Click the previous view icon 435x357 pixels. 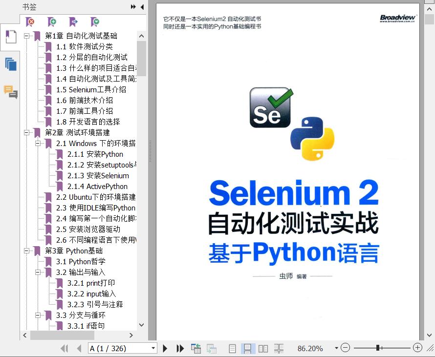click(196, 348)
